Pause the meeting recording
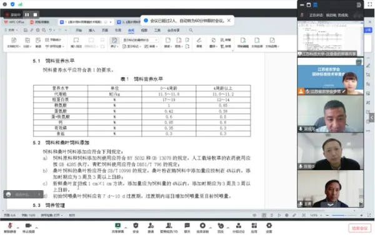The image size is (375, 235). point(27,15)
